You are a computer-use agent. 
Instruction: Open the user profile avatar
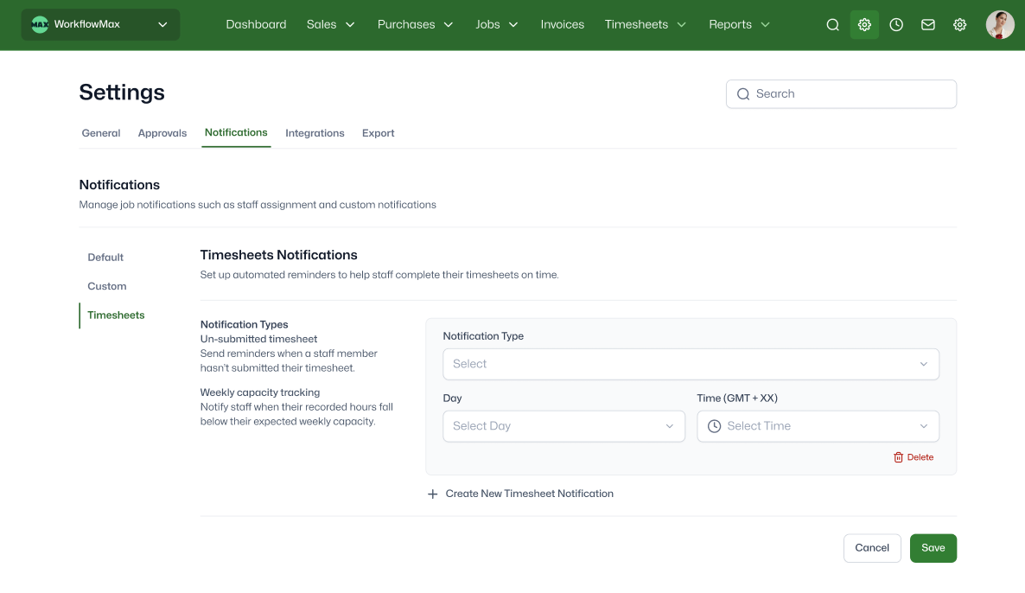tap(1000, 25)
